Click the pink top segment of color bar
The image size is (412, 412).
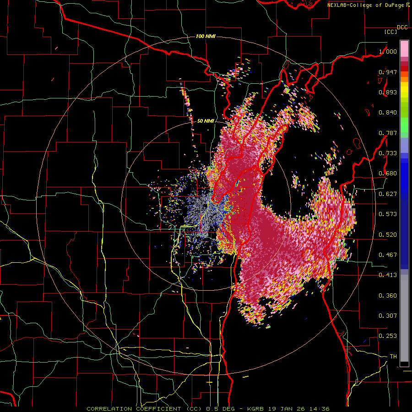(404, 49)
